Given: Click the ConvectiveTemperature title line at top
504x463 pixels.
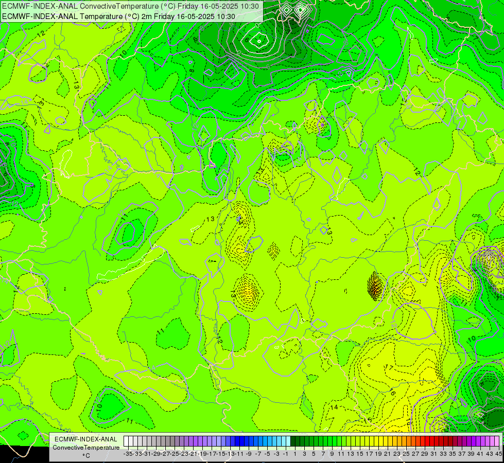Looking at the screenshot, I should click(130, 6).
